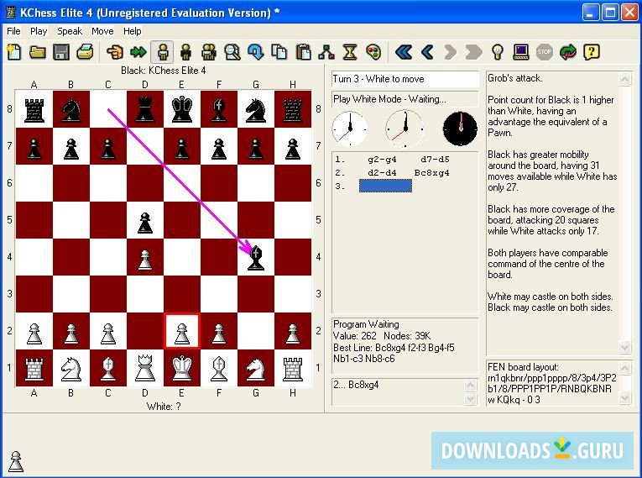Save game using the floppy disk icon
The width and height of the screenshot is (642, 478).
[x=61, y=52]
